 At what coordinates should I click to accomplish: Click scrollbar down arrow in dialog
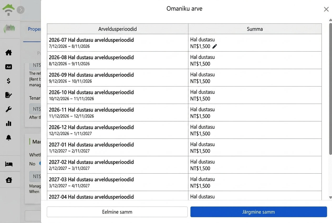click(330, 197)
